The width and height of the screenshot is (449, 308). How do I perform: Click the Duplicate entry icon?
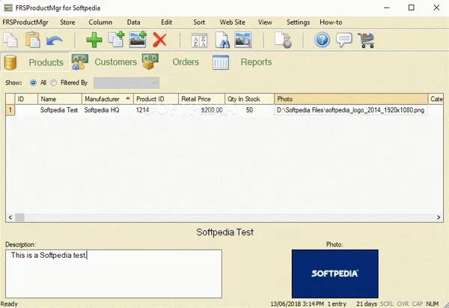116,40
